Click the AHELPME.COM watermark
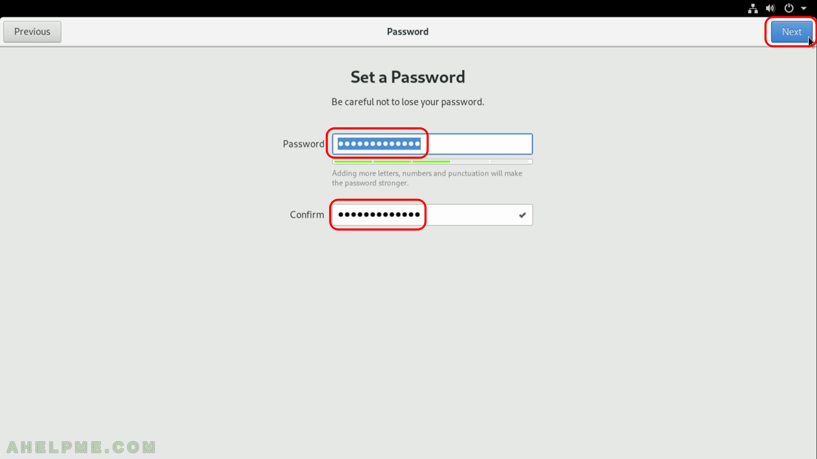 [81, 447]
